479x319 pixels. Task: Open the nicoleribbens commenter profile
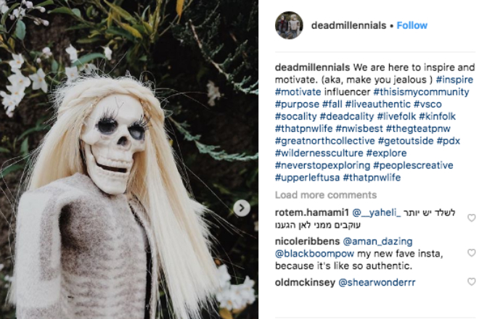point(307,241)
